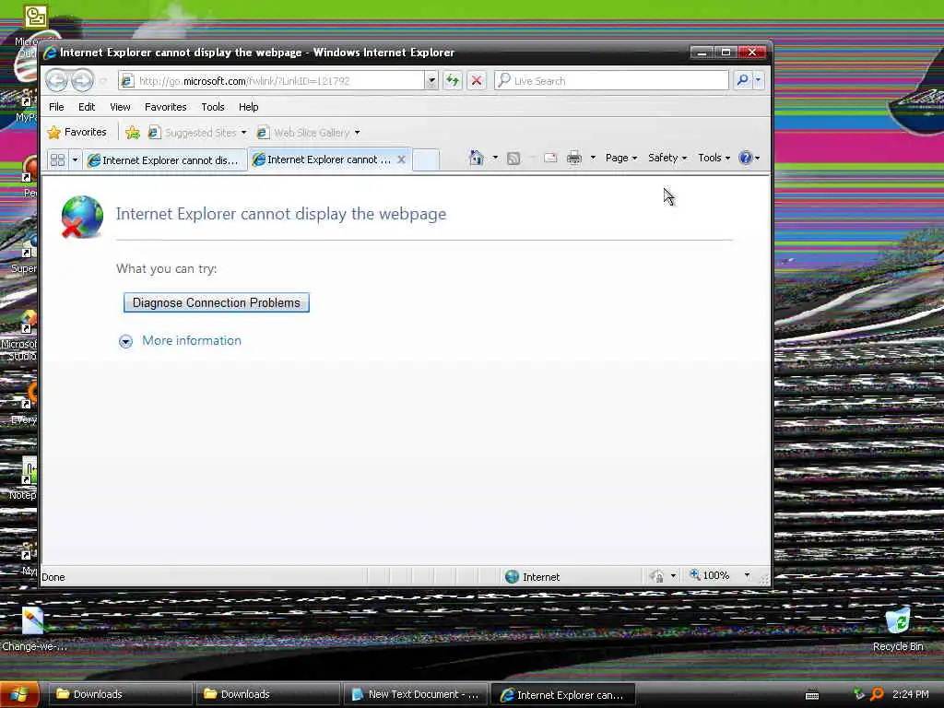Screen dimensions: 944x708
Task: Switch to first Internet Explorer cannot display tab
Action: coord(165,160)
